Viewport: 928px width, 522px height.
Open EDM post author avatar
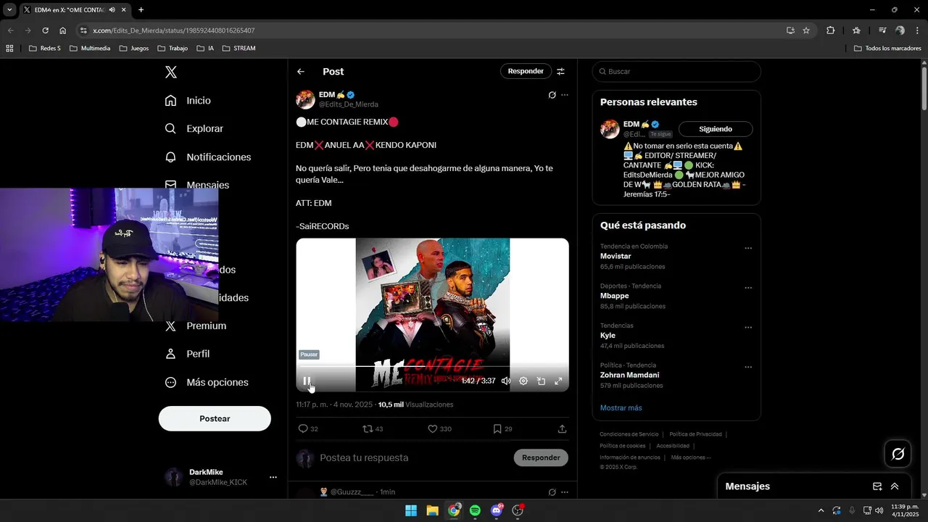pos(305,99)
